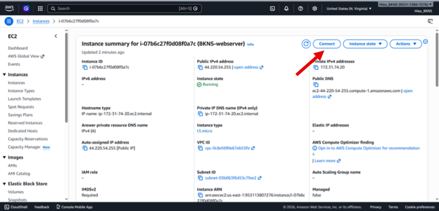This screenshot has width=439, height=211.
Task: Open AMI Catalog in sidebar
Action: [19, 174]
